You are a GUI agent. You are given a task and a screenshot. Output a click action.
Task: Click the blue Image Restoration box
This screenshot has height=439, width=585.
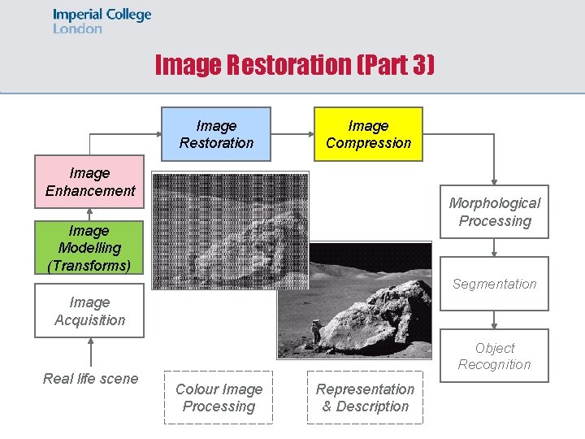coord(216,134)
